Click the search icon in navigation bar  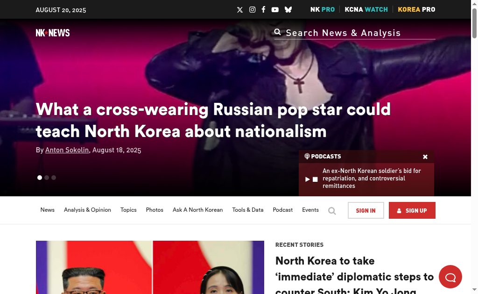(x=332, y=211)
